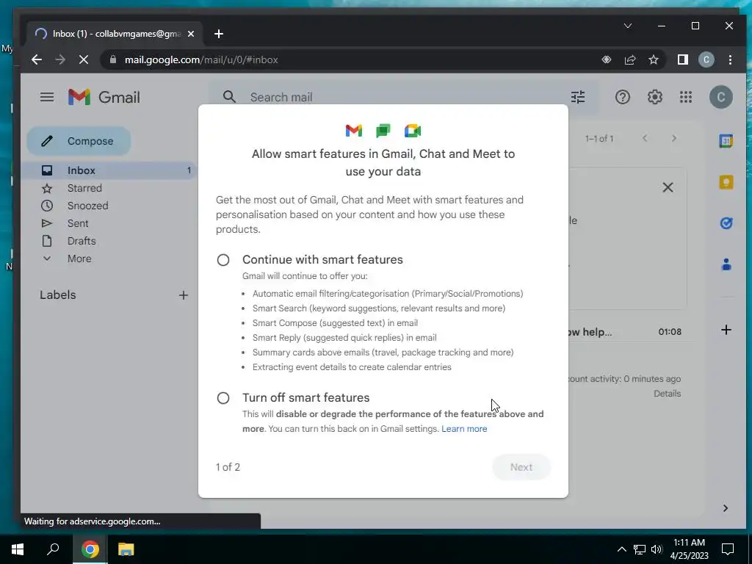752x564 pixels.
Task: Go forward in Chrome
Action: pos(60,60)
